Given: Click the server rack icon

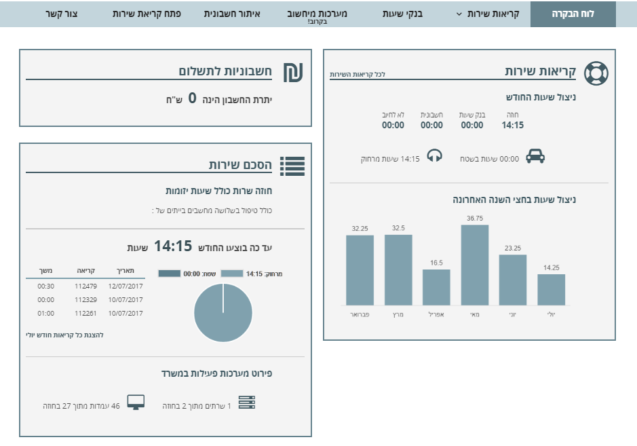Looking at the screenshot, I should (247, 403).
